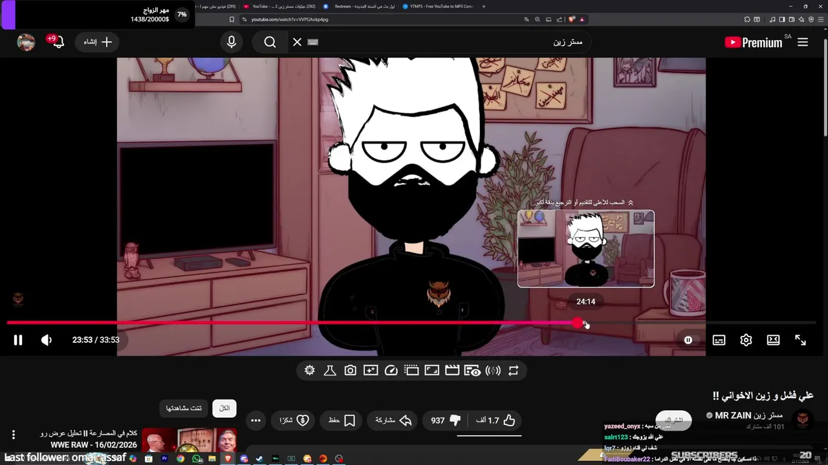Toggle the volume booster lightning icon

click(493, 370)
